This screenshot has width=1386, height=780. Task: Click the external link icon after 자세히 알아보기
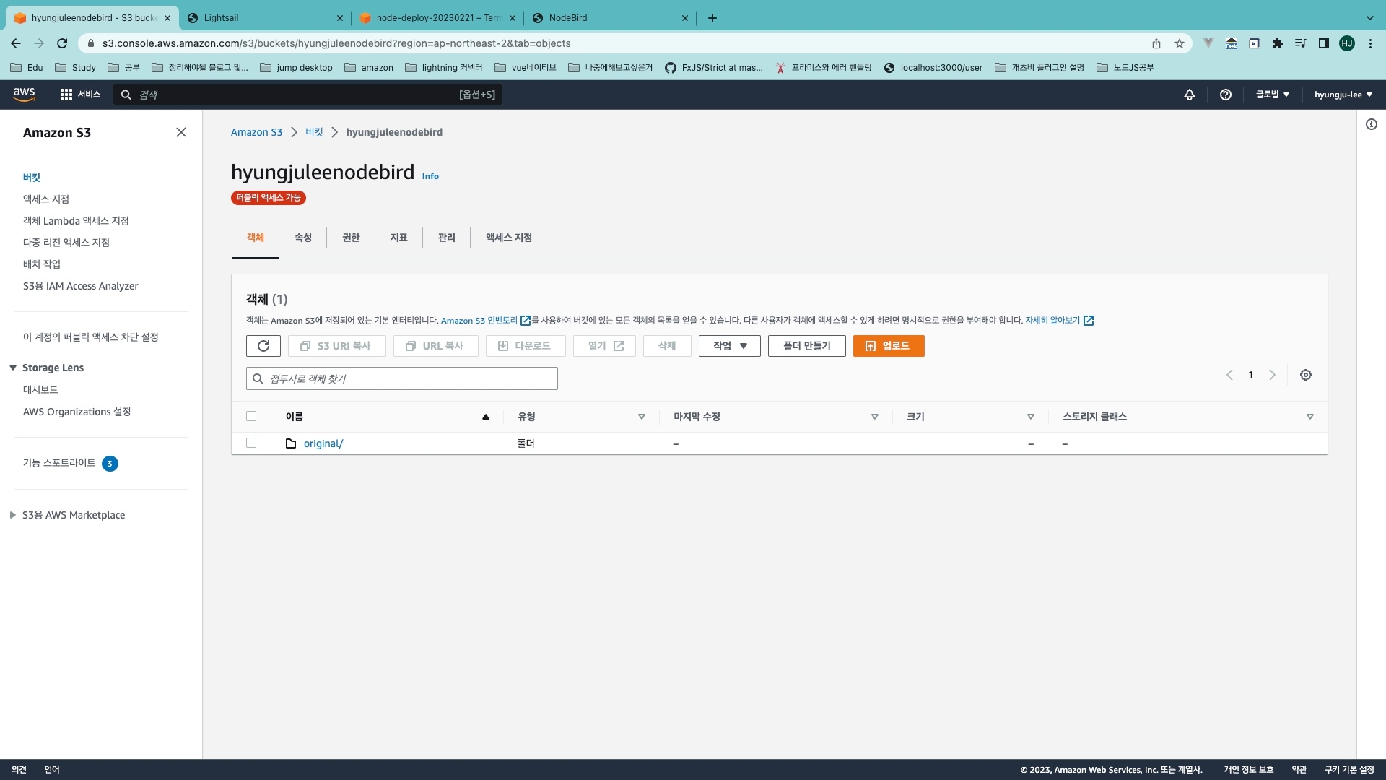[1089, 321]
